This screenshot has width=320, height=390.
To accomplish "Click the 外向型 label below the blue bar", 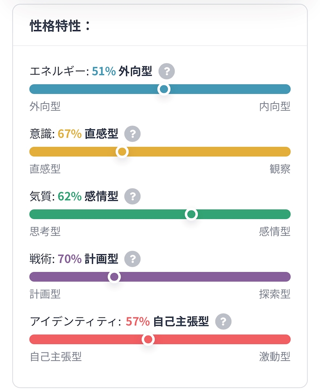I will (45, 106).
